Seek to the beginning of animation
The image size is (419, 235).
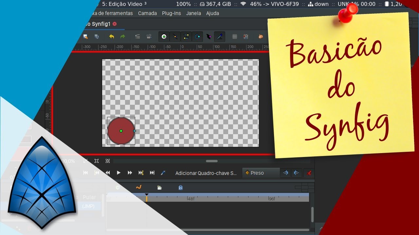(x=85, y=173)
